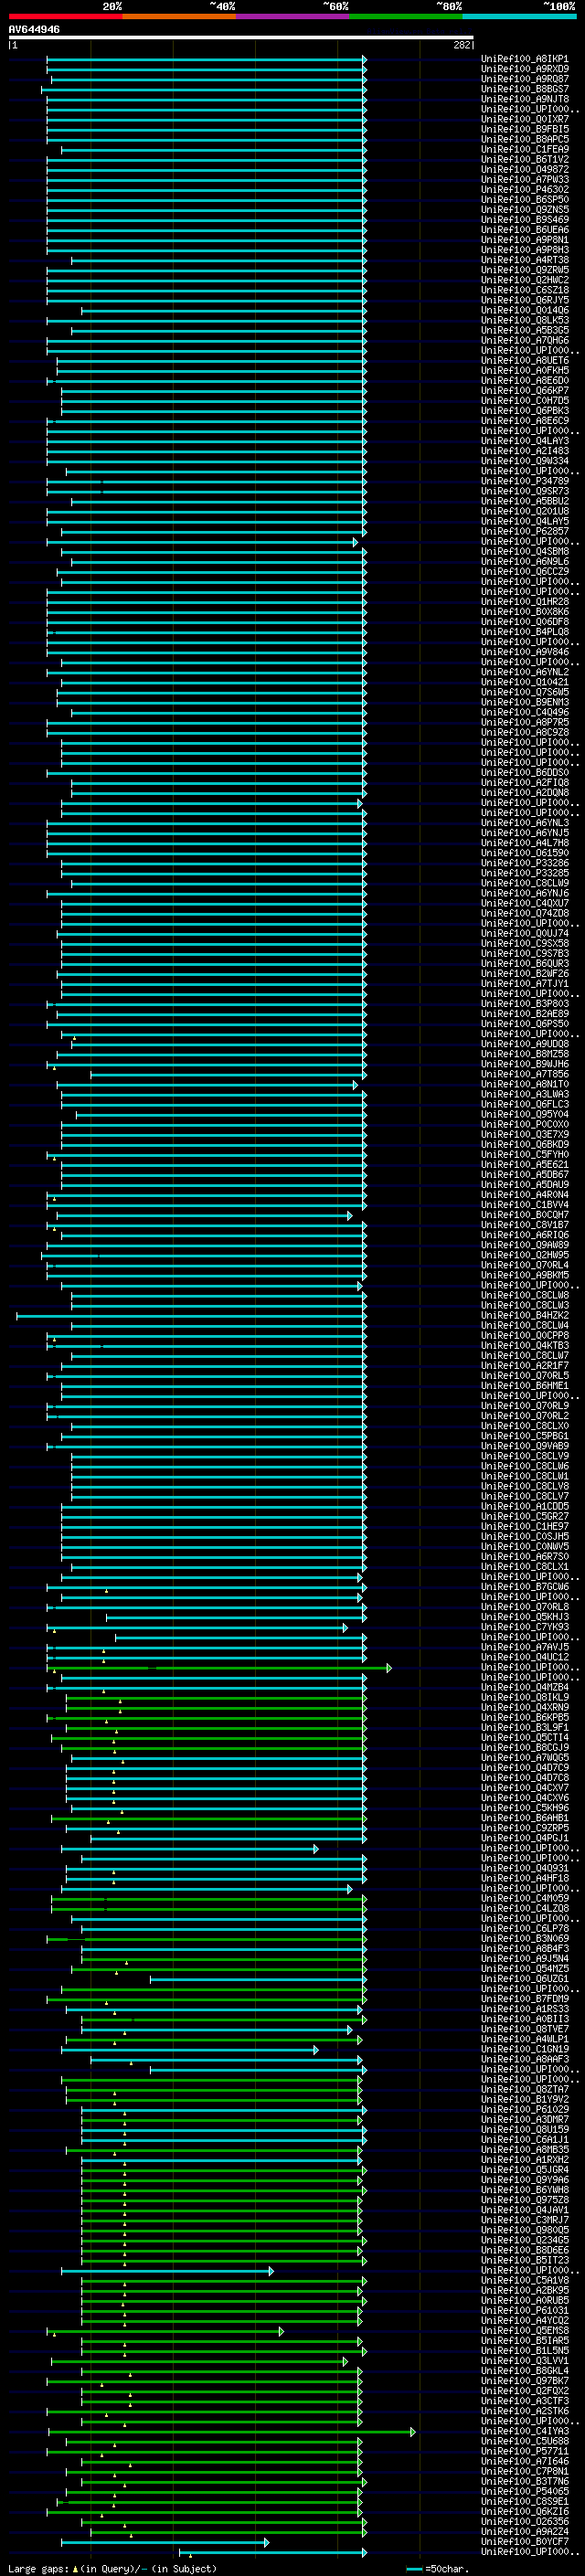Click the UniRef100_Q4Q931 hit label
Viewport: 585px width, 2576px height.
pos(525,1868)
